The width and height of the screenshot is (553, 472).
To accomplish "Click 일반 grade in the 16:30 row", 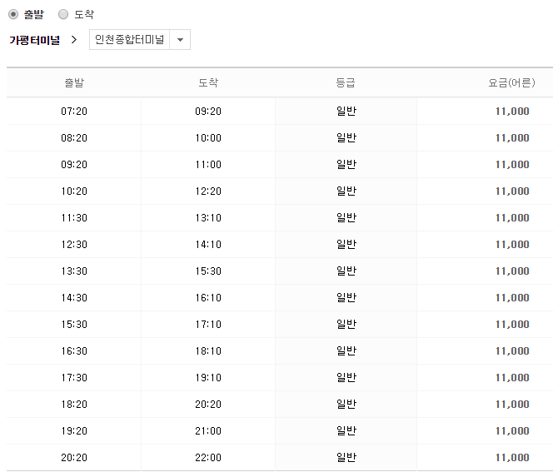I will click(x=346, y=350).
